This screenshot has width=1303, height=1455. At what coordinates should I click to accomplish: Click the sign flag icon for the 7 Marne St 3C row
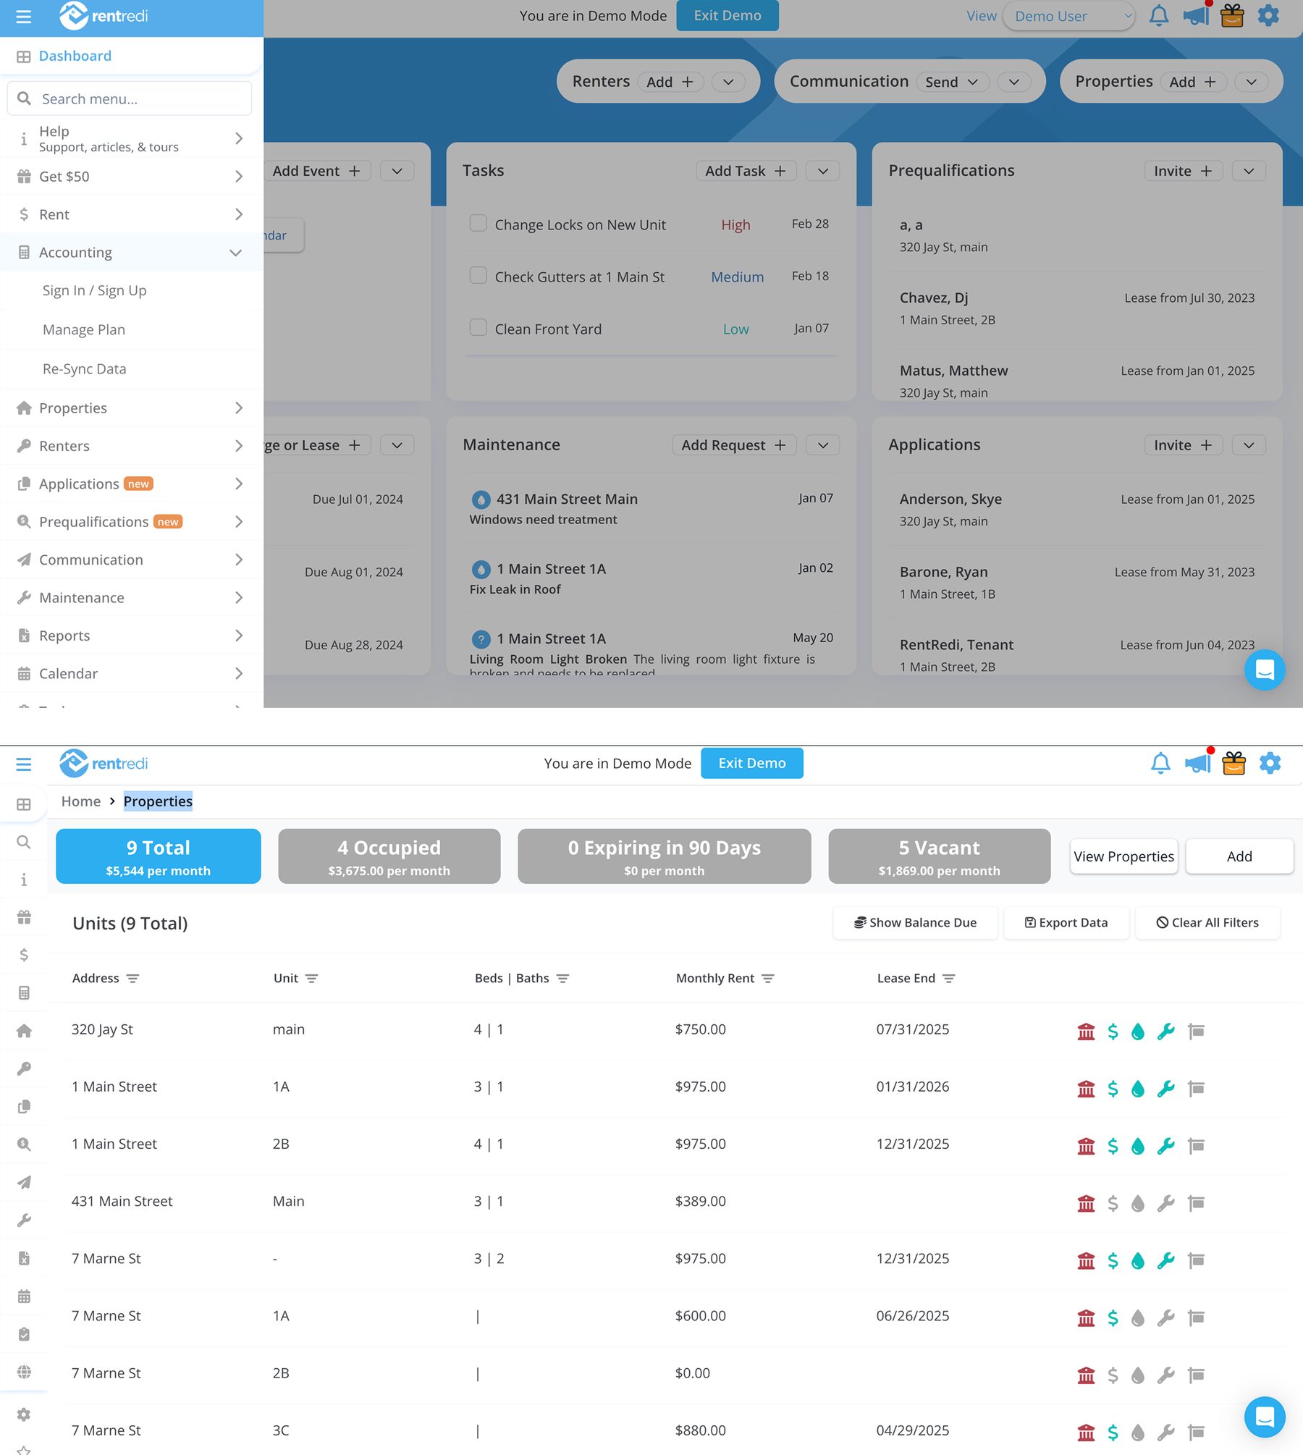click(1197, 1433)
